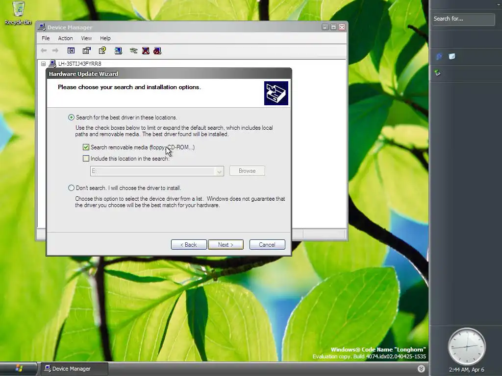
Task: Click the Update Driver toolbar icon
Action: [133, 50]
